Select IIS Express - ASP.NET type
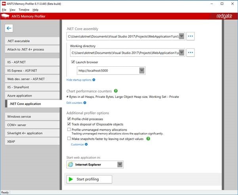238x195 pixels. 32,71
